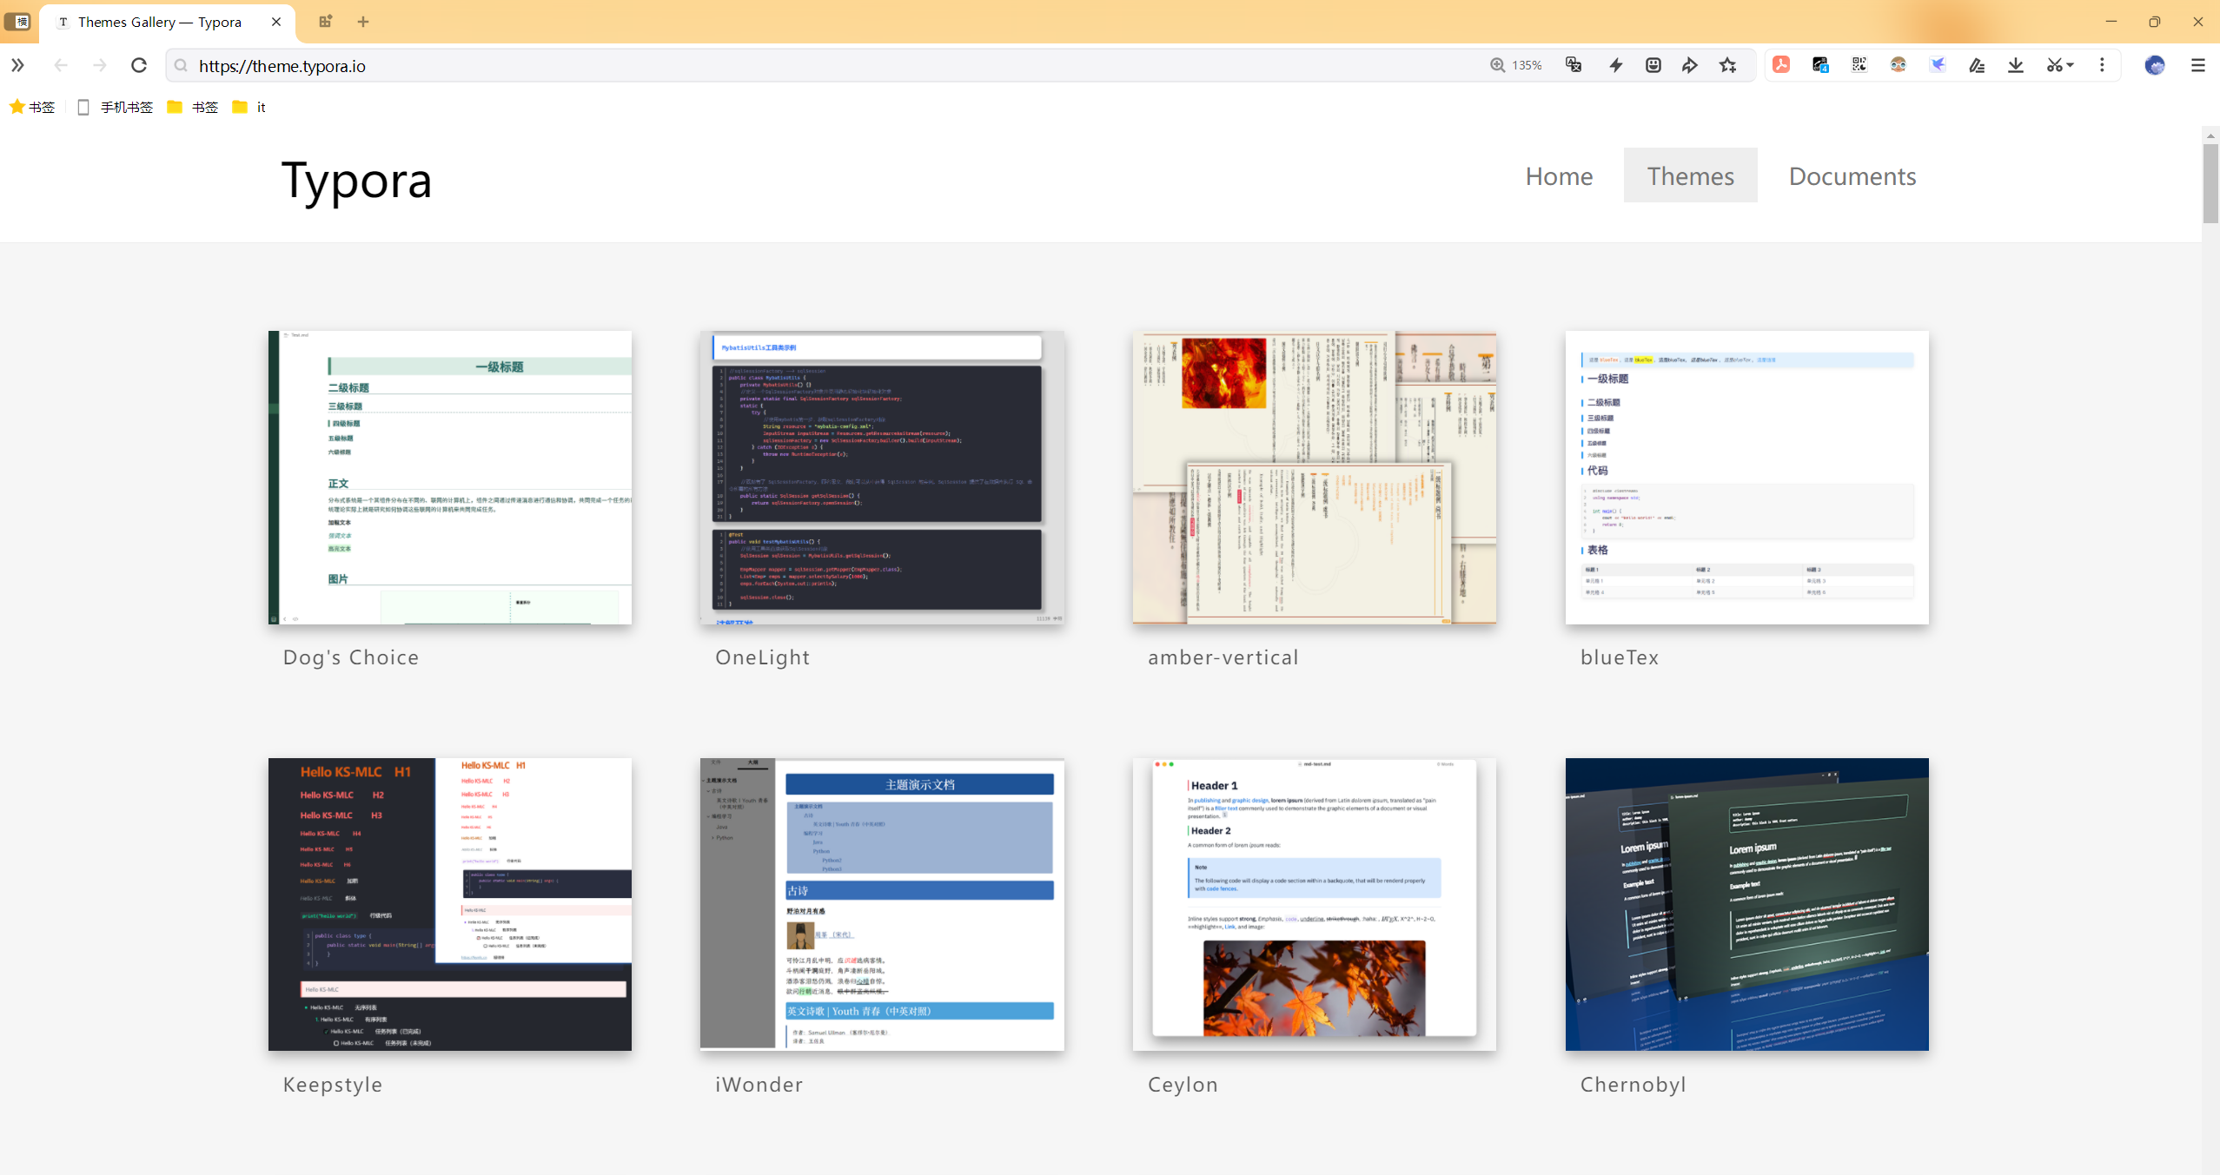Viewport: 2220px width, 1175px height.
Task: Minimize the browser window
Action: [x=2111, y=22]
